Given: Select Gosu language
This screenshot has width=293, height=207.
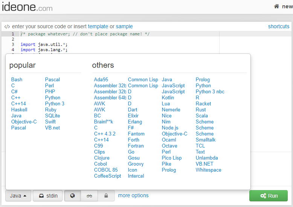Looking at the screenshot, I should tap(134, 158).
